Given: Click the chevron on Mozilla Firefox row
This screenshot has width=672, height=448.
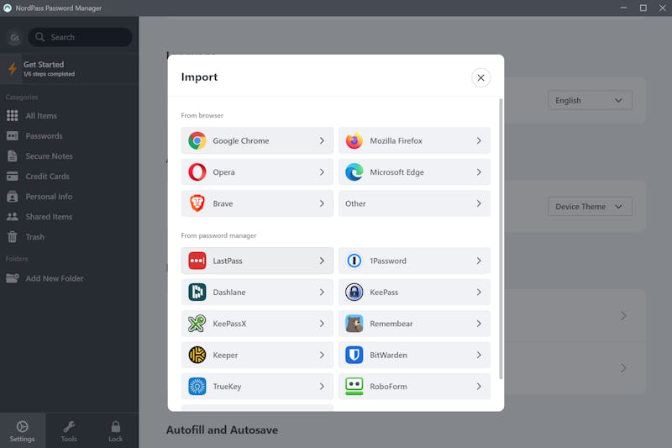Looking at the screenshot, I should coord(479,140).
